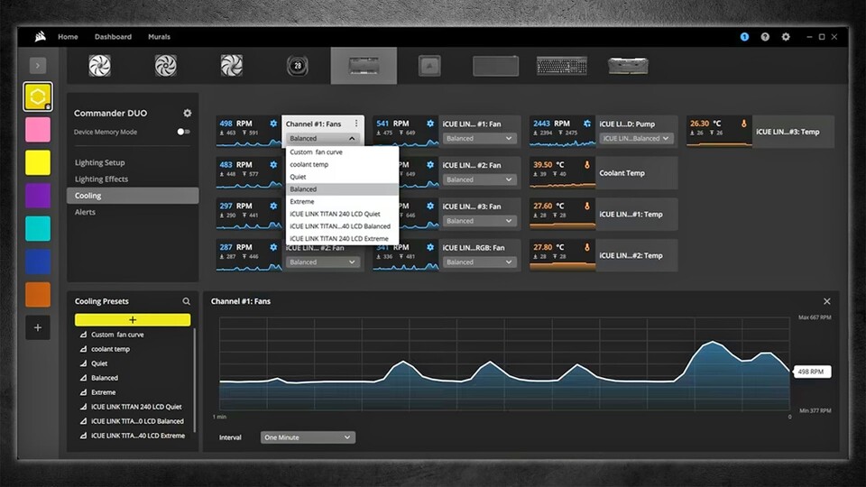Choose coolant temp from dropdown list
The width and height of the screenshot is (866, 487).
(342, 164)
